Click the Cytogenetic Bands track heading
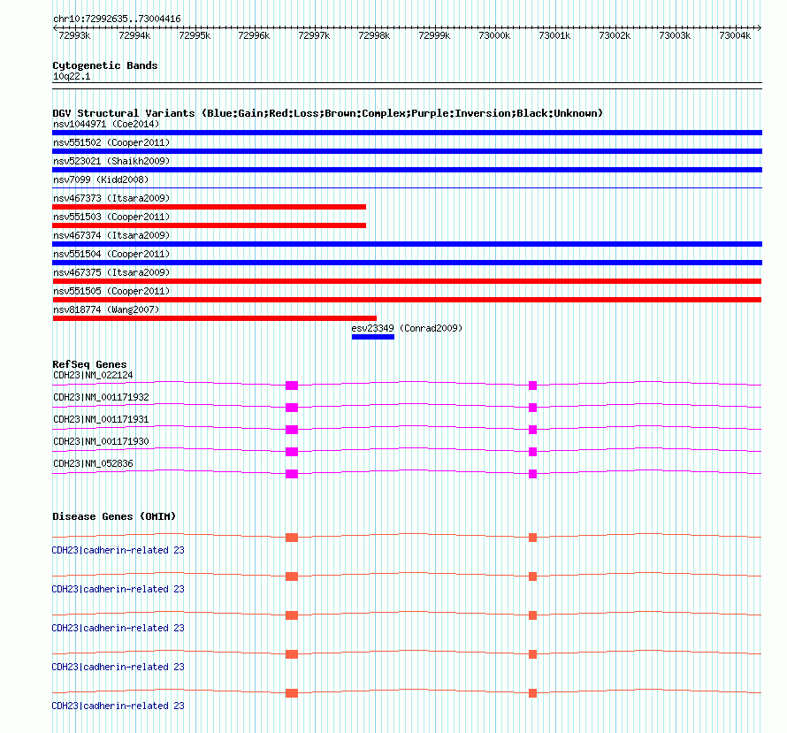This screenshot has height=733, width=787. coord(105,65)
